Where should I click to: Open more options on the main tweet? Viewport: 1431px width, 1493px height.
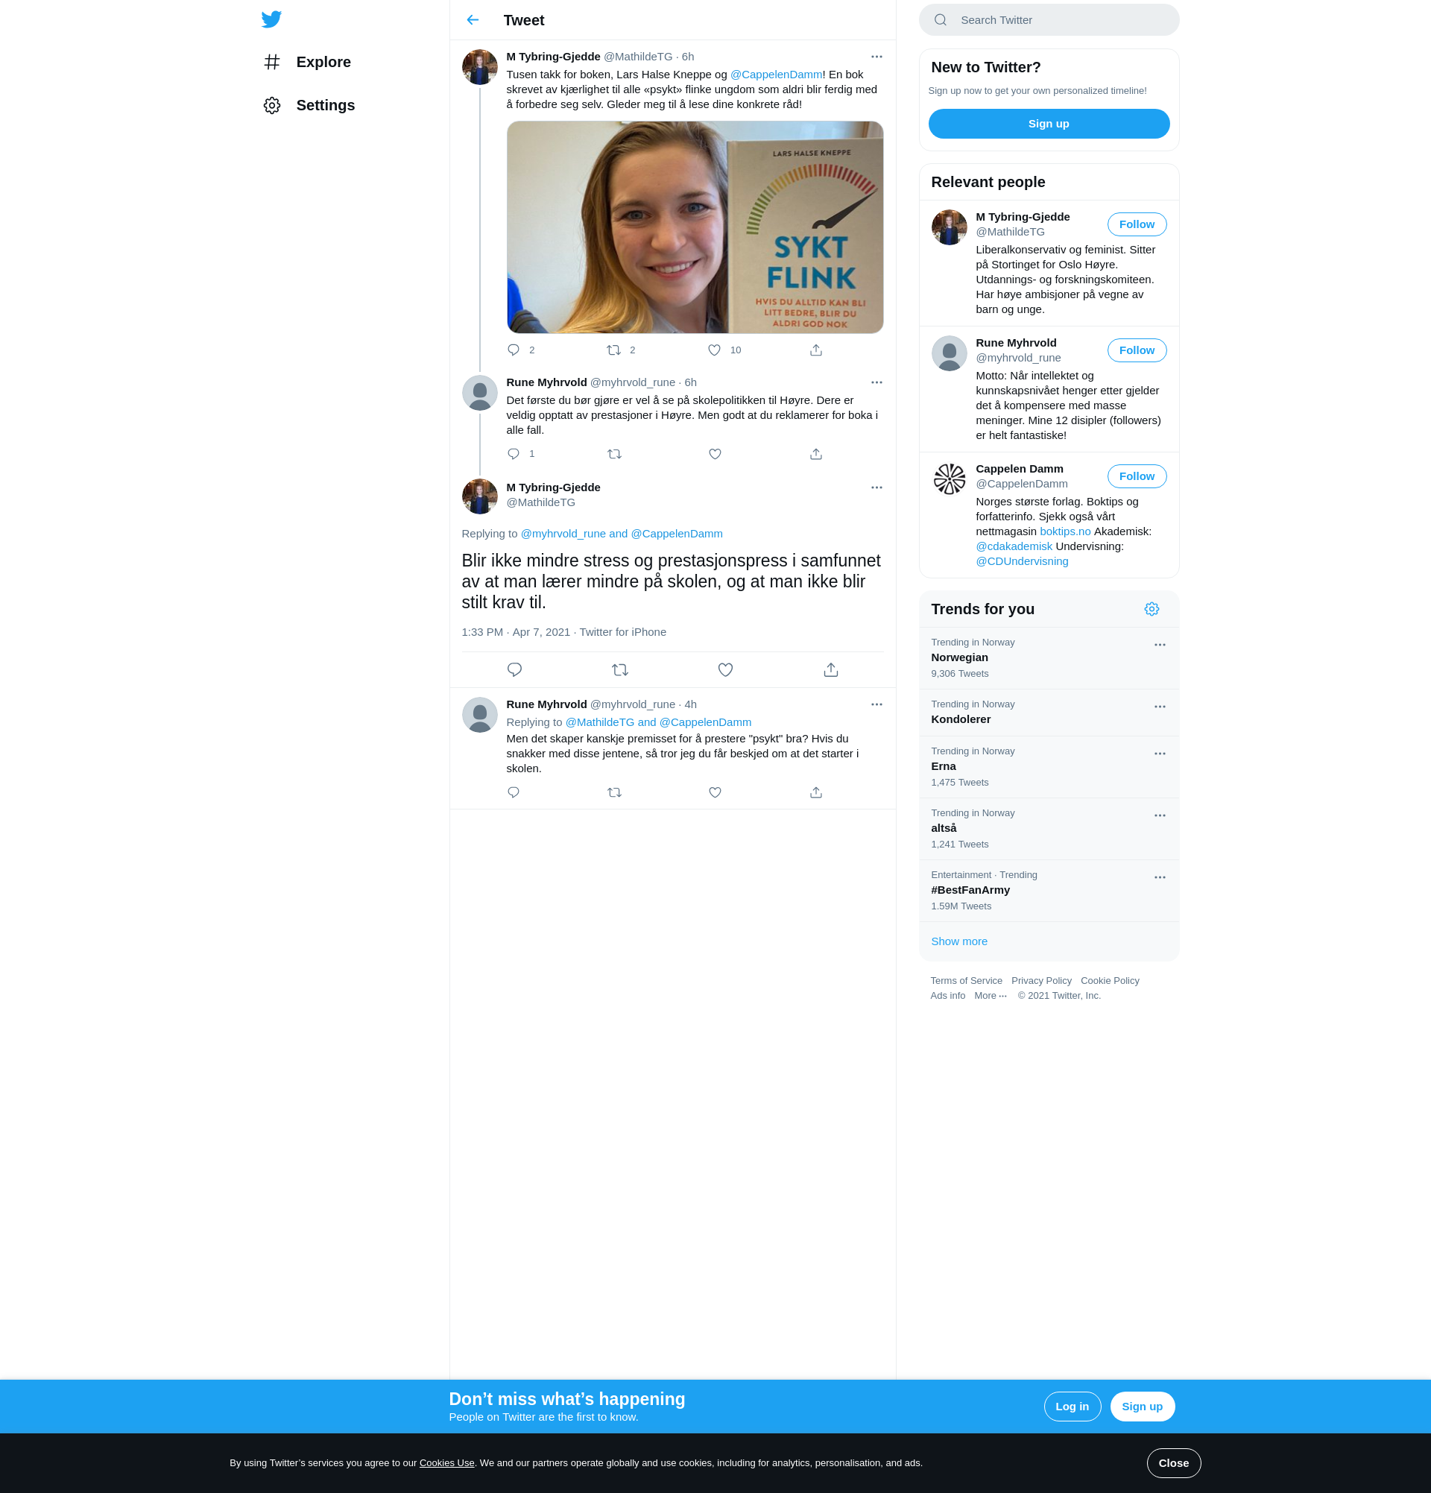pyautogui.click(x=876, y=487)
